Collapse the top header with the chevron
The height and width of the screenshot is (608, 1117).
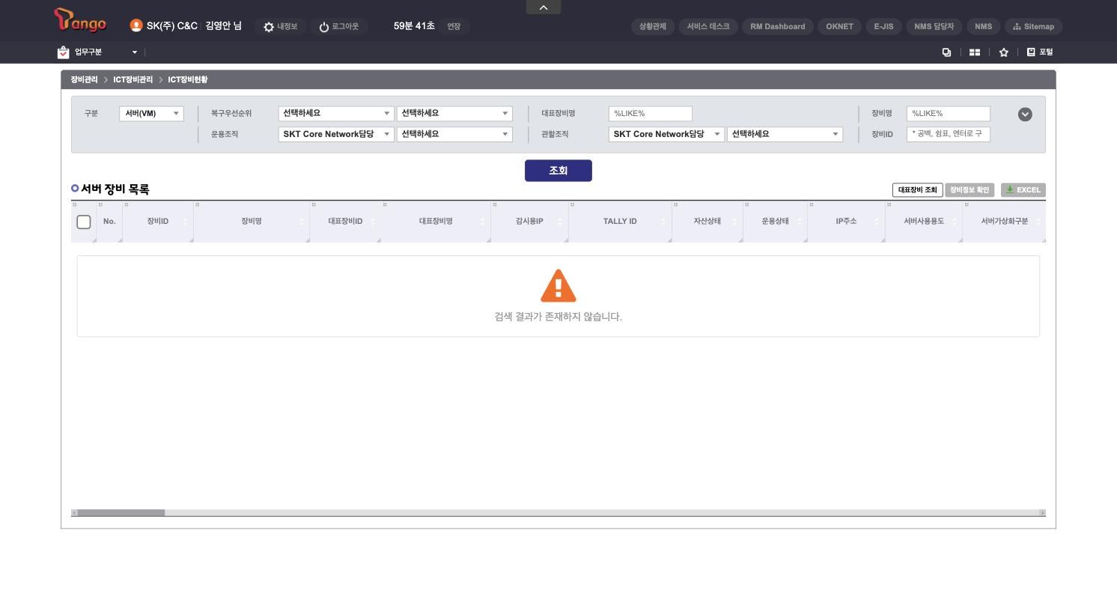[544, 7]
